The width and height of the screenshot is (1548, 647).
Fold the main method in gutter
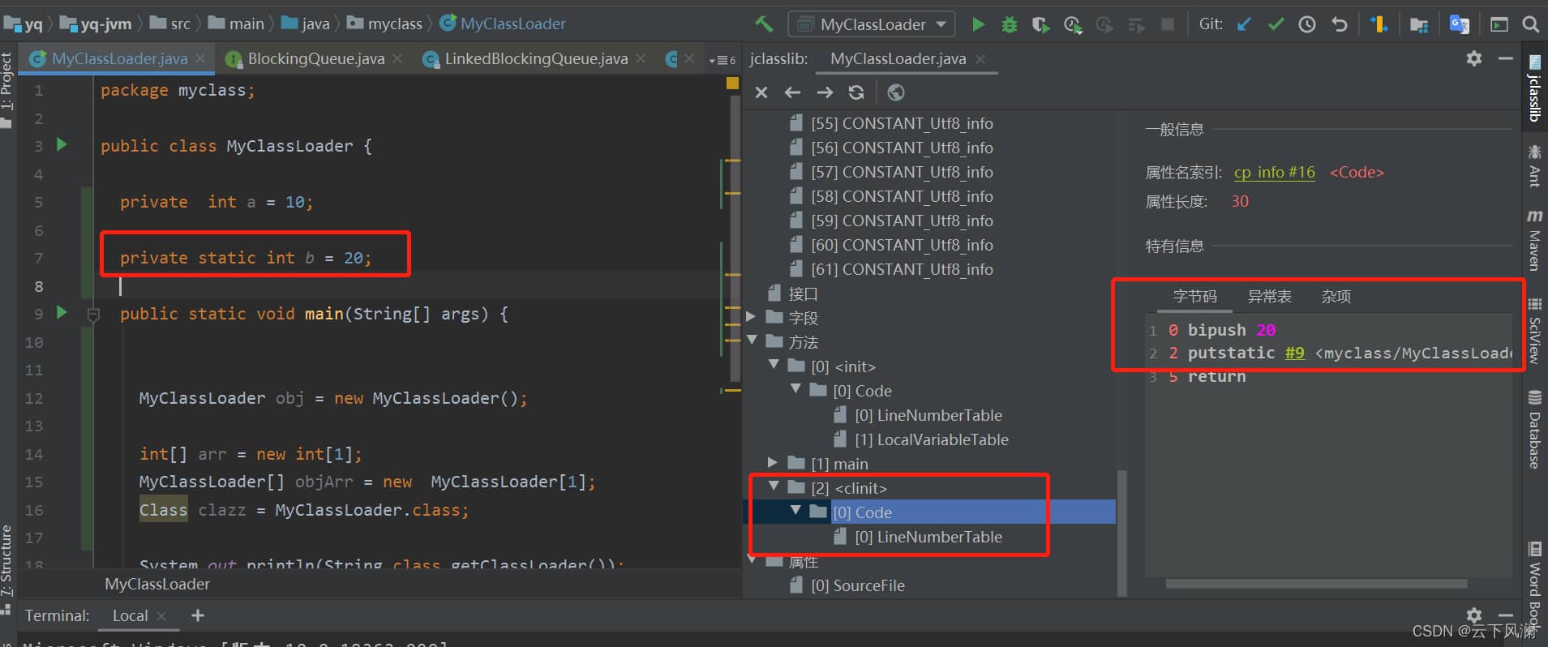point(93,315)
